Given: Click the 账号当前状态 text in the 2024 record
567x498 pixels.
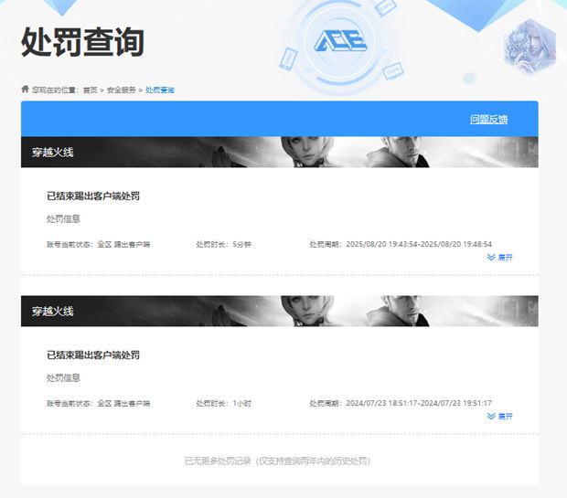Looking at the screenshot, I should 99,403.
